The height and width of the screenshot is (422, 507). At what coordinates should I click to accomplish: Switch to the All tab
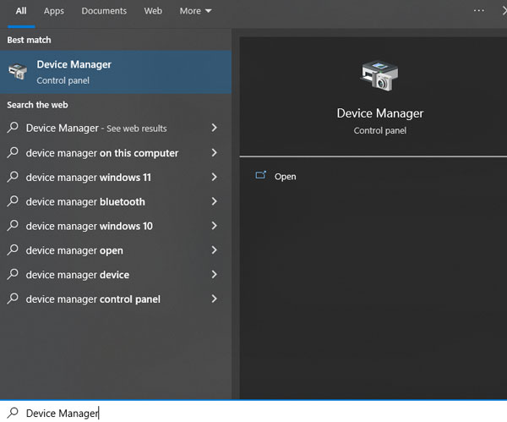point(21,11)
